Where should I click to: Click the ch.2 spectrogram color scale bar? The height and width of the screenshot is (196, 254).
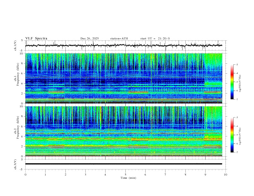click(x=232, y=135)
